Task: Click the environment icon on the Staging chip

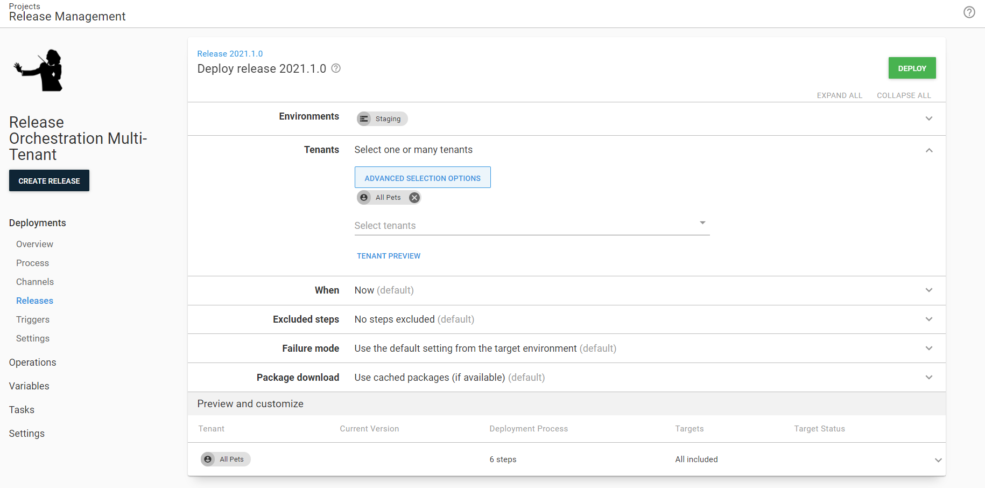Action: [x=364, y=118]
